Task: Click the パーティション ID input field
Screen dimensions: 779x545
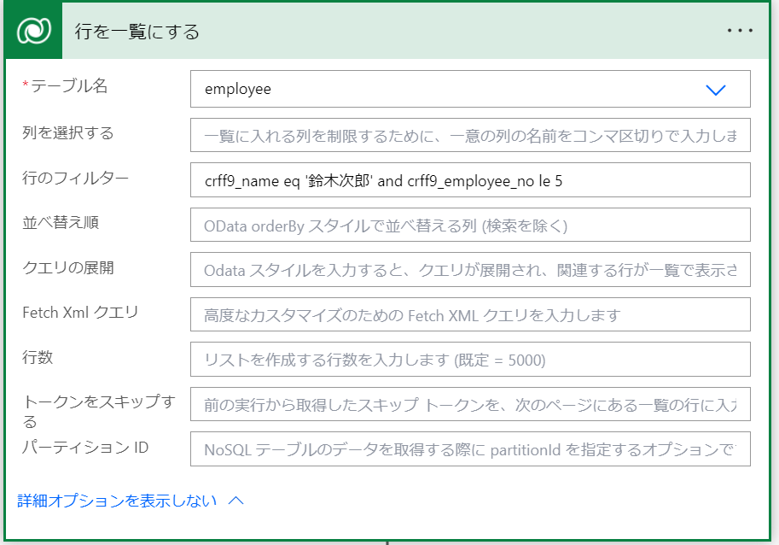Action: (x=470, y=449)
